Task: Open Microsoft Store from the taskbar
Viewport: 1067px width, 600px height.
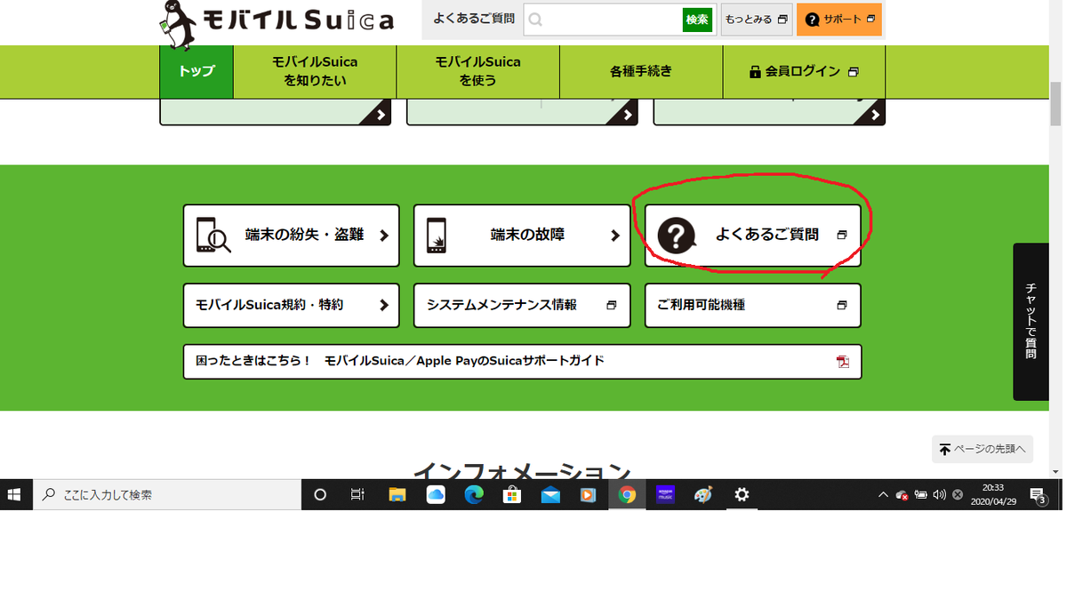Action: click(512, 495)
